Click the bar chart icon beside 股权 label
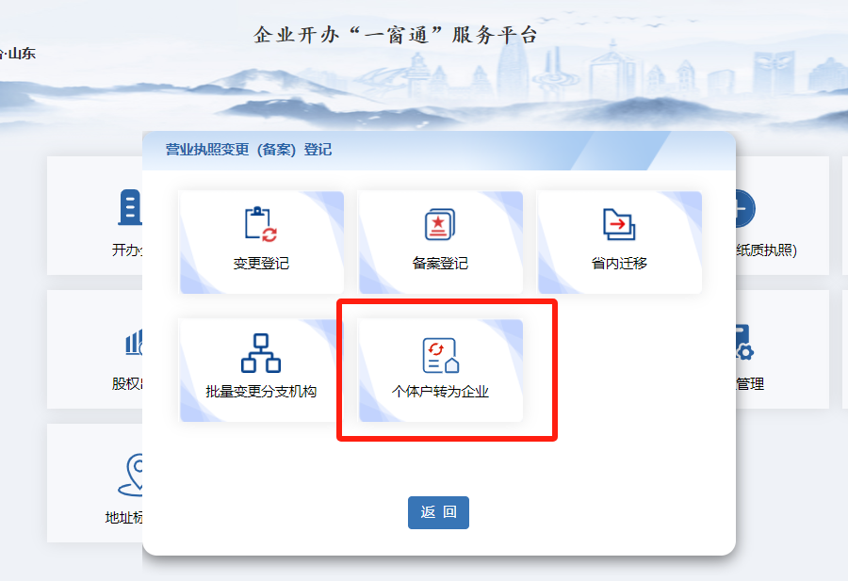The height and width of the screenshot is (581, 848). coord(132,343)
